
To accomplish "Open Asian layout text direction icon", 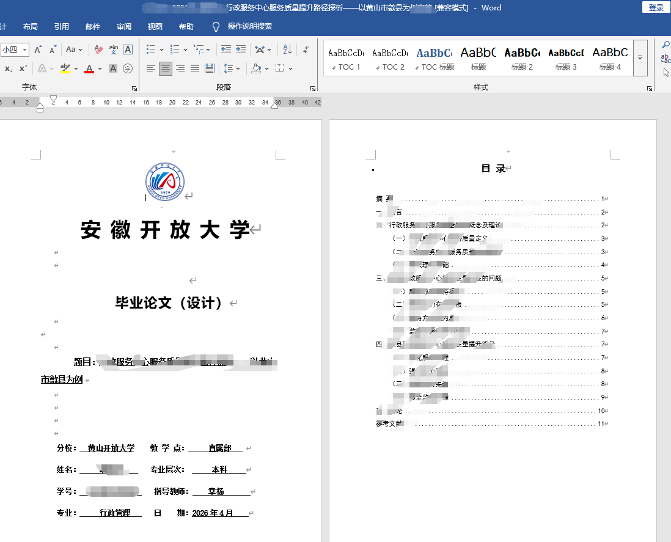I will [x=259, y=49].
